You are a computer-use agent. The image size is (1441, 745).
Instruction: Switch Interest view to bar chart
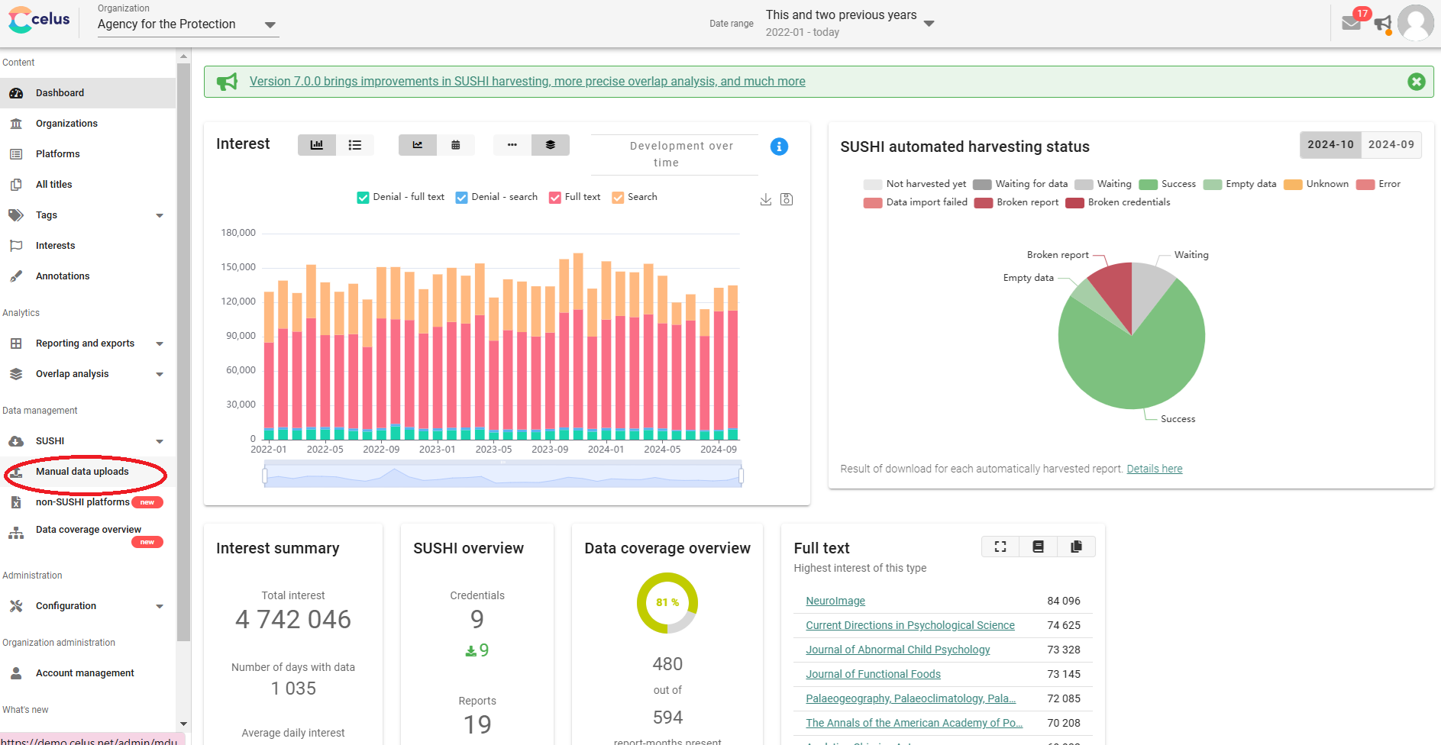[x=317, y=145]
